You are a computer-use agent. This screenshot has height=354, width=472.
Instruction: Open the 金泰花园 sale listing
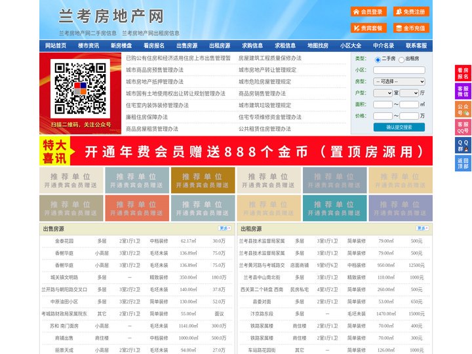64,241
